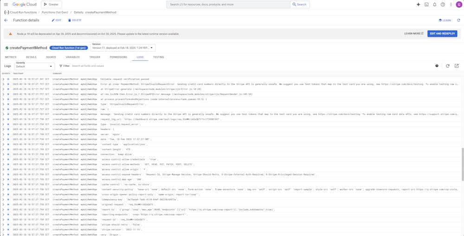Open the three-dot settings menu in header
Screen dimensions: 464x236
[x=451, y=5]
